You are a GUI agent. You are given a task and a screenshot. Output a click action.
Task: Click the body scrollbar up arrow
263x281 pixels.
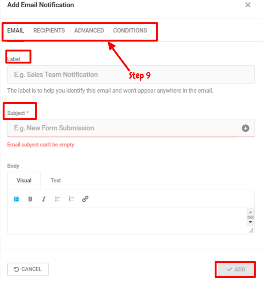[x=251, y=212]
